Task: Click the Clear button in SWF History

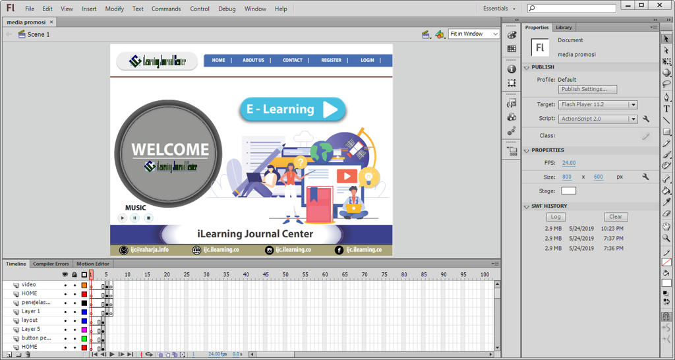Action: pos(616,217)
